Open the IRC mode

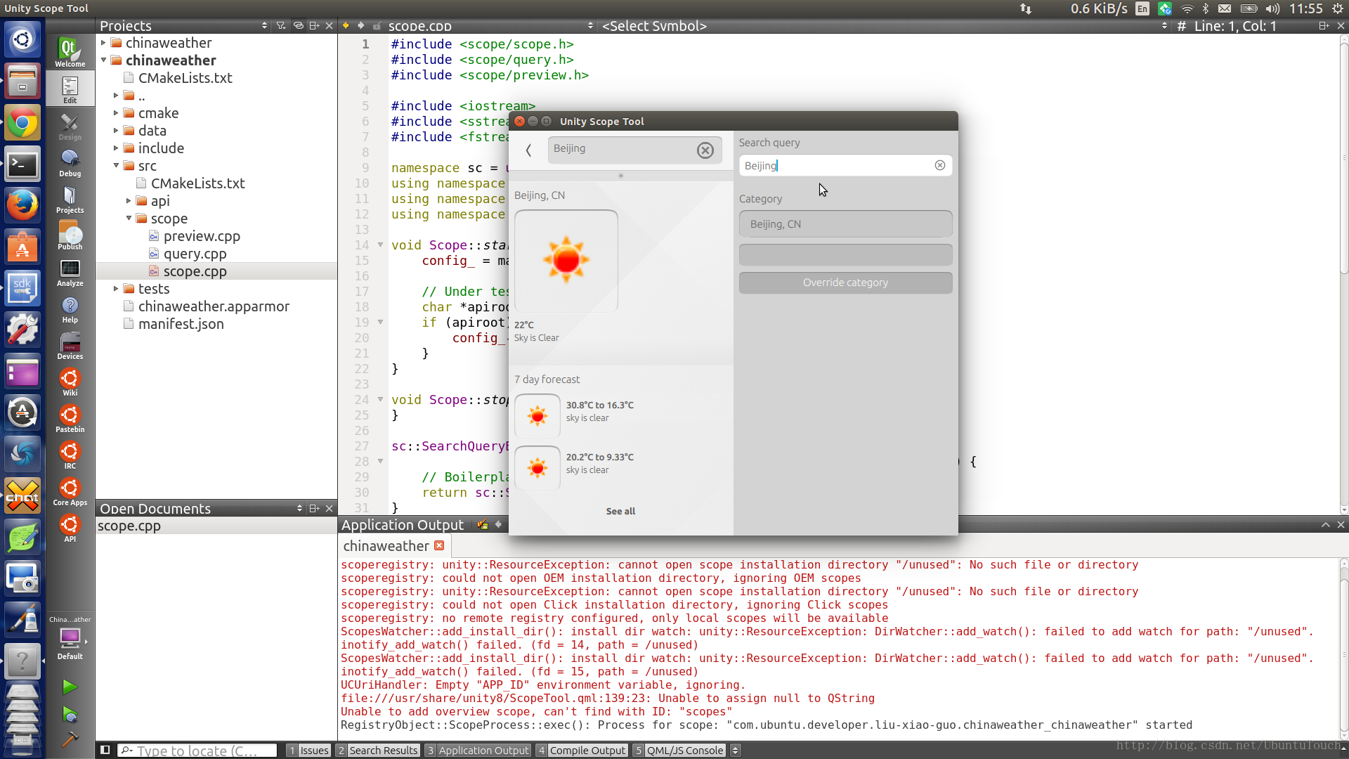[x=70, y=454]
